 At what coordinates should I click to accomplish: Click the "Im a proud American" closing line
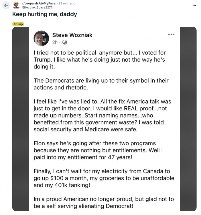[x=104, y=202]
